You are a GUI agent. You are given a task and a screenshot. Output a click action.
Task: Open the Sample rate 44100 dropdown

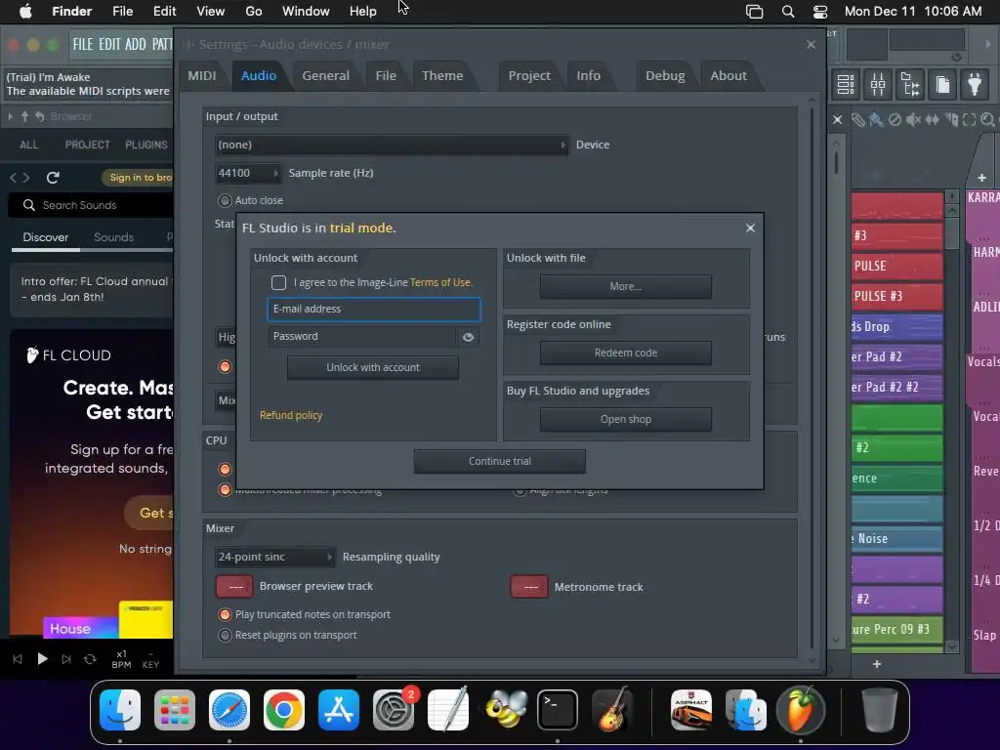[x=248, y=173]
